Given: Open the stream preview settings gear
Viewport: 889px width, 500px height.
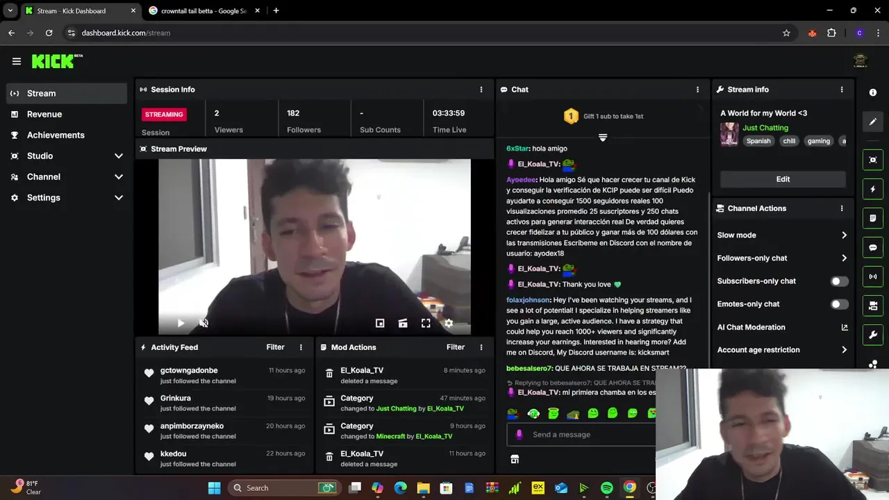Looking at the screenshot, I should (x=449, y=323).
